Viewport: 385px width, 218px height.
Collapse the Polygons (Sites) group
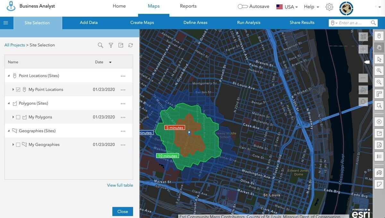(9, 103)
